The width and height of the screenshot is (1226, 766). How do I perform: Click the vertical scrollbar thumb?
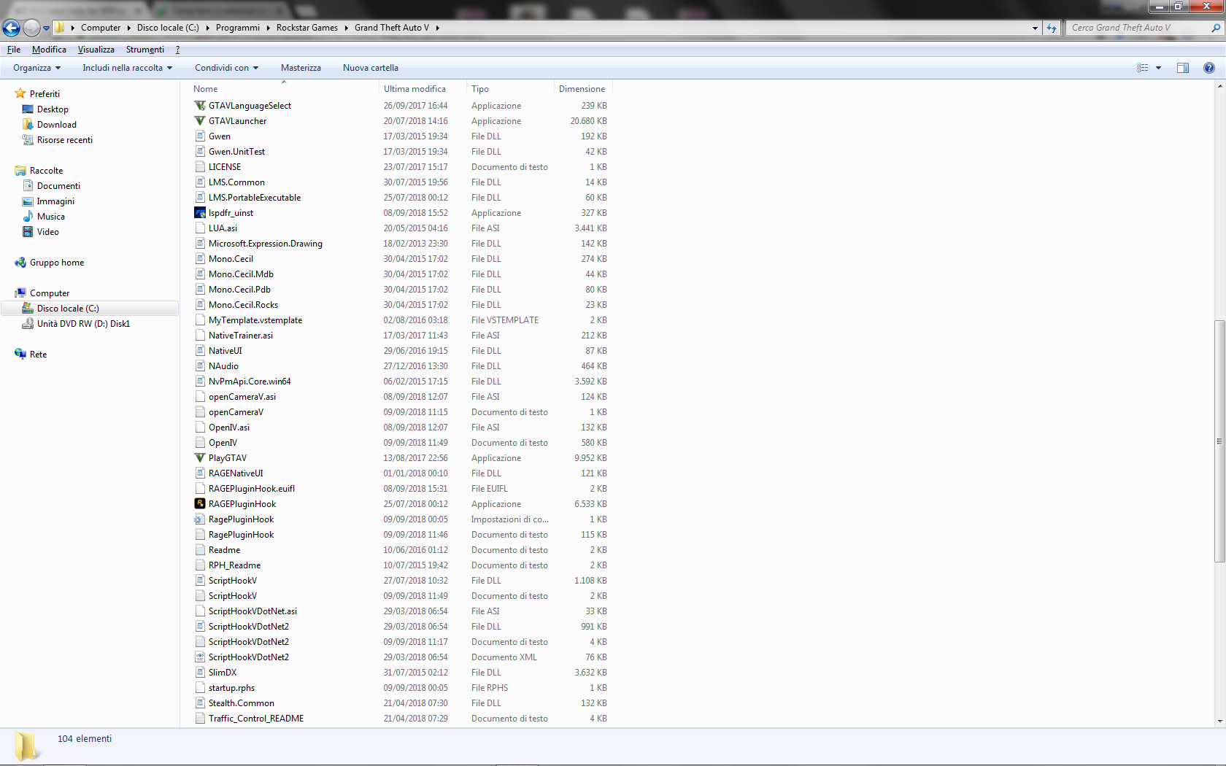point(1219,441)
